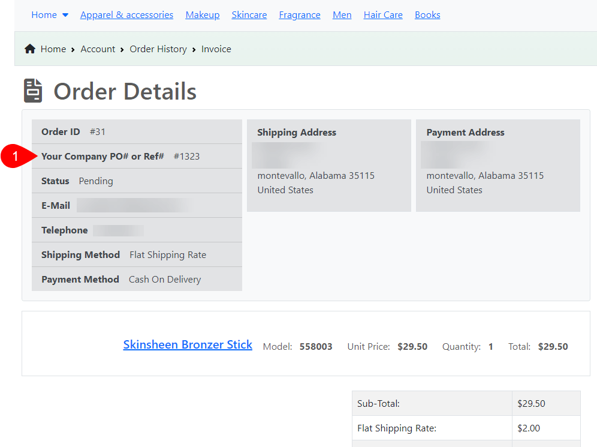597x447 pixels.
Task: Go to the Makeup category
Action: pyautogui.click(x=203, y=15)
